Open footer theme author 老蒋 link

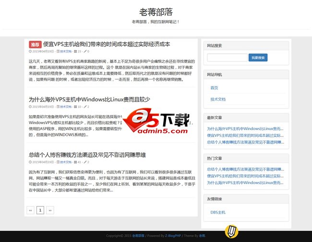click(x=202, y=236)
